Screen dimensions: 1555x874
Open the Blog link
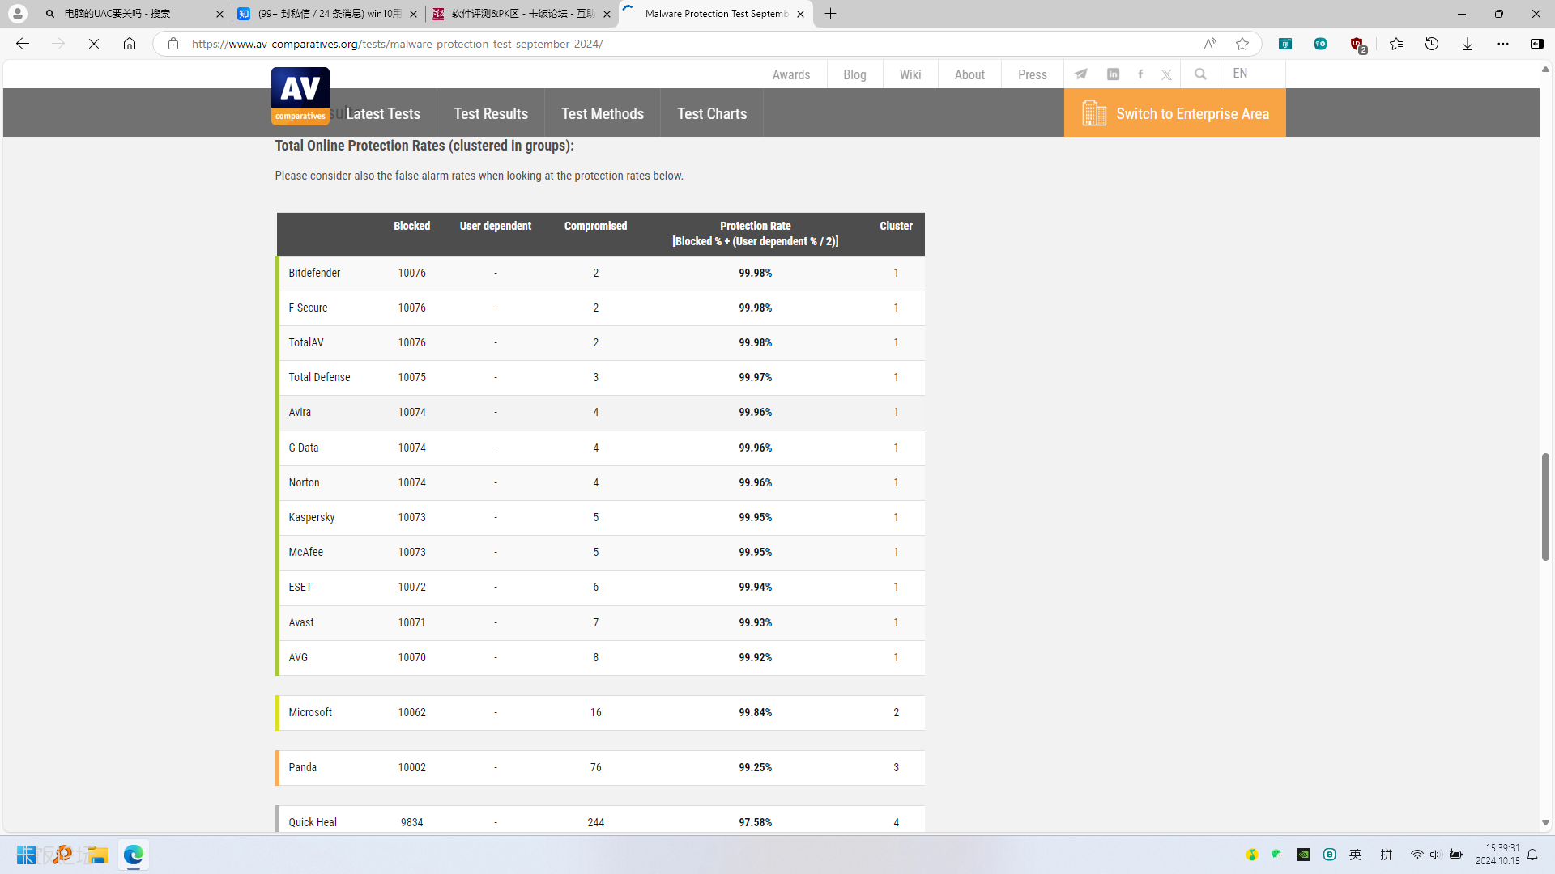pyautogui.click(x=854, y=74)
